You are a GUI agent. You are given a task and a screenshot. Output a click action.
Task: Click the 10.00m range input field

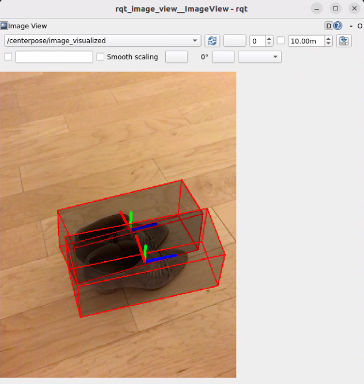[305, 41]
